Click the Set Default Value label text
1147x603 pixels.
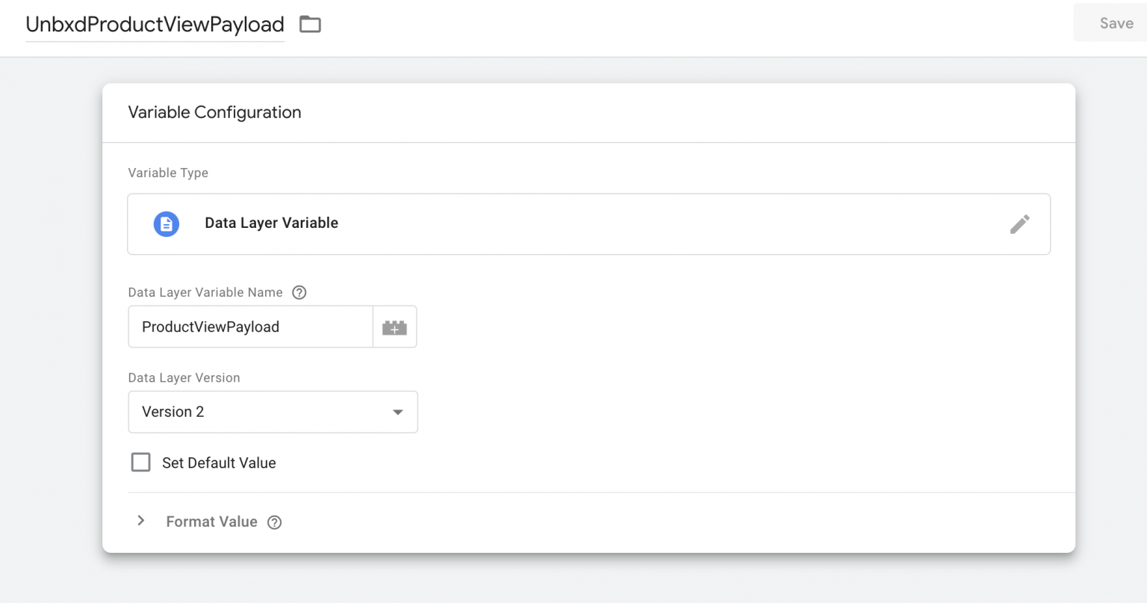tap(219, 463)
